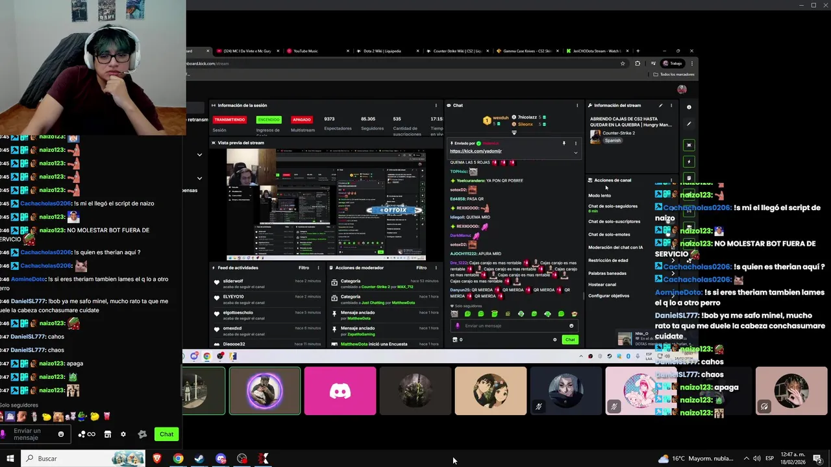
Task: Click the green-bordered focus icon on the right rail
Action: point(689,145)
